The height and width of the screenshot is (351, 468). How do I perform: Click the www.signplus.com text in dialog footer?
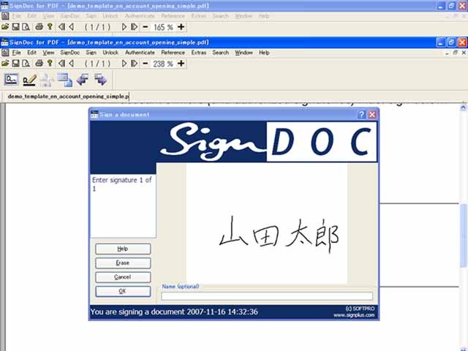click(354, 315)
